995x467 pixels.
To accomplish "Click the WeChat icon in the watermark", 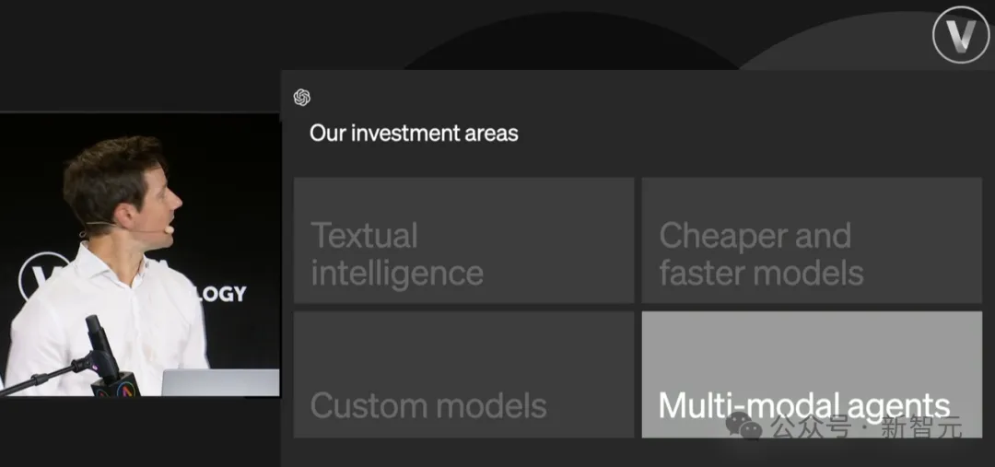I will [x=744, y=426].
